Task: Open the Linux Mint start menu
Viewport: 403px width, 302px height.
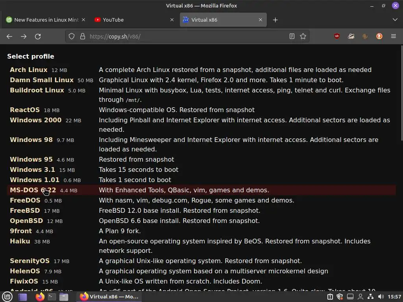Action: click(x=7, y=297)
